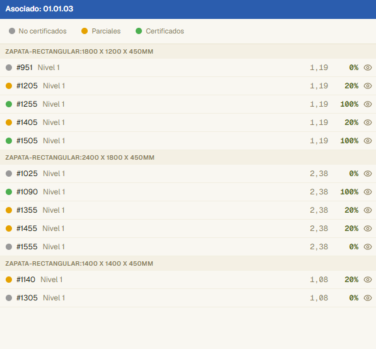Click Nivel 1 label in row #1455

point(54,228)
